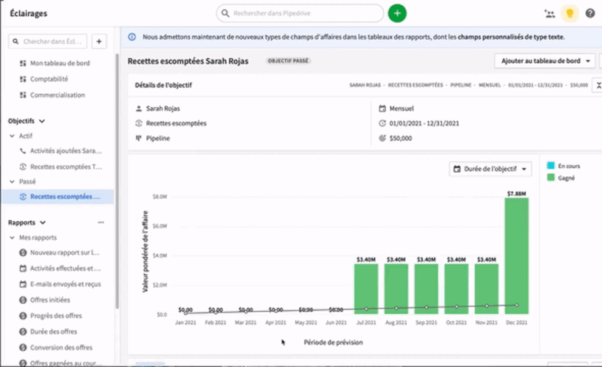Image resolution: width=602 pixels, height=367 pixels.
Task: Click the OBJECTIF PASSÉ status badge
Action: pyautogui.click(x=288, y=61)
